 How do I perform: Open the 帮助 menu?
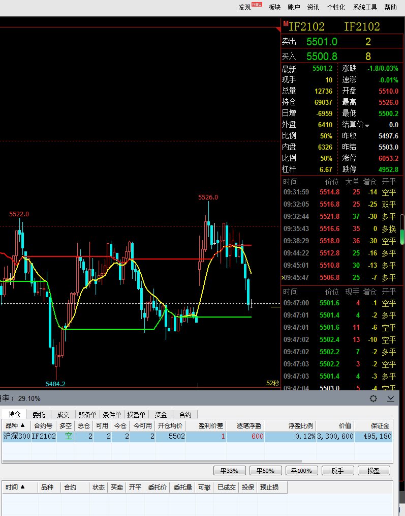[x=391, y=7]
